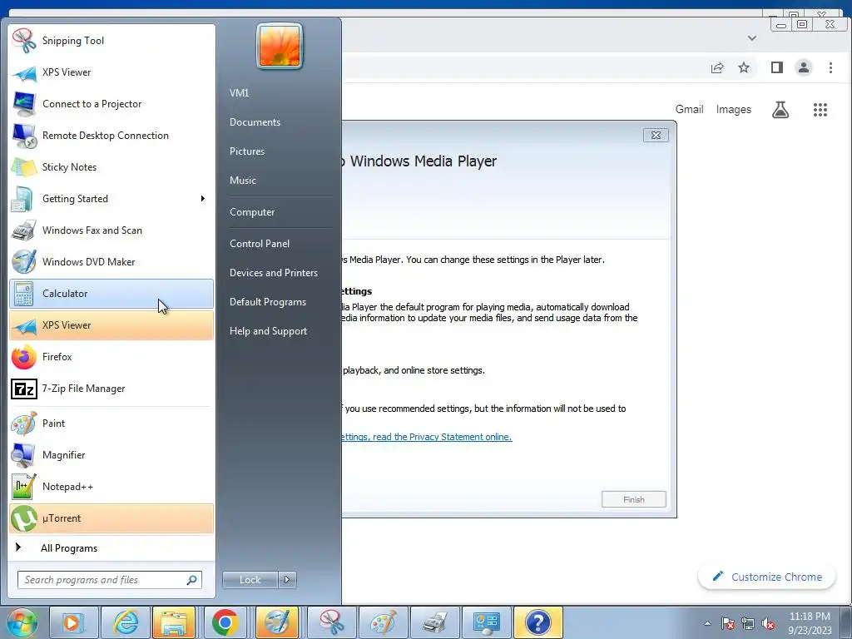The image size is (852, 639).
Task: Open Internet Explorer from taskbar
Action: pyautogui.click(x=126, y=622)
